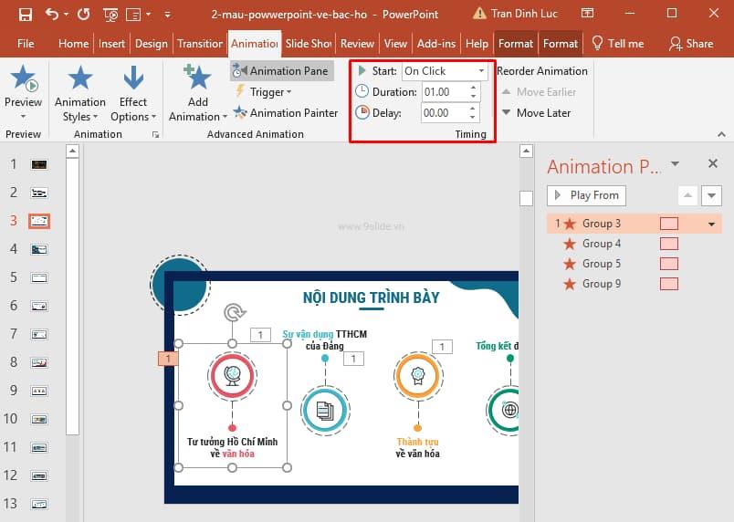Click account warning icon near Tran Dinh Luc
This screenshot has width=734, height=522.
[479, 14]
